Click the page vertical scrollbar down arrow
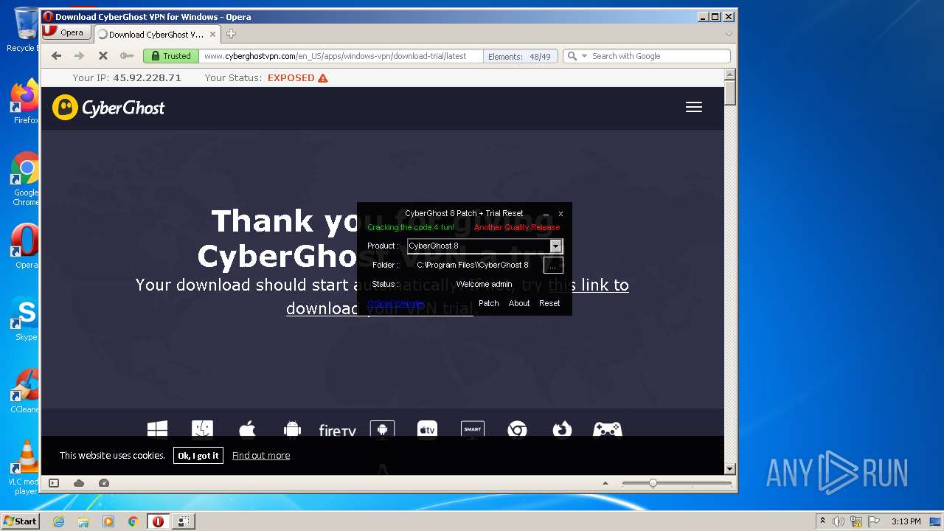 pyautogui.click(x=730, y=468)
